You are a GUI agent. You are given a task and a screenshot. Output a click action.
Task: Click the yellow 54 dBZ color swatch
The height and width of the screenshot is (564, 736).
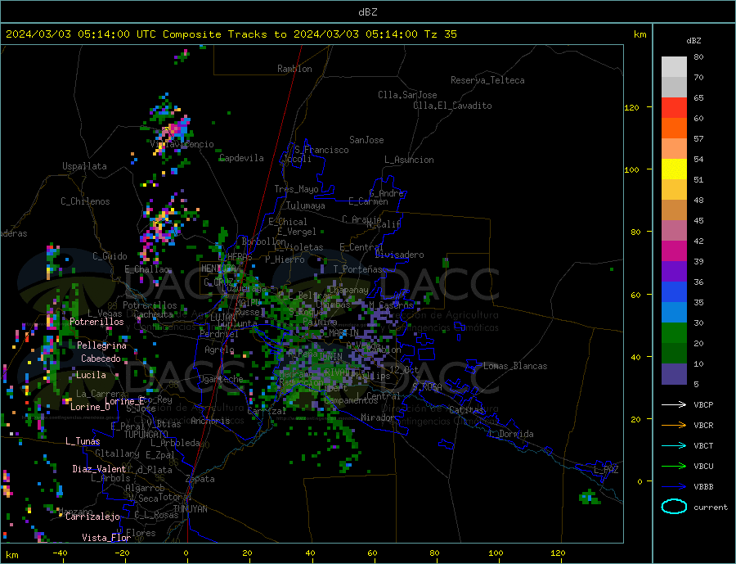pos(674,169)
